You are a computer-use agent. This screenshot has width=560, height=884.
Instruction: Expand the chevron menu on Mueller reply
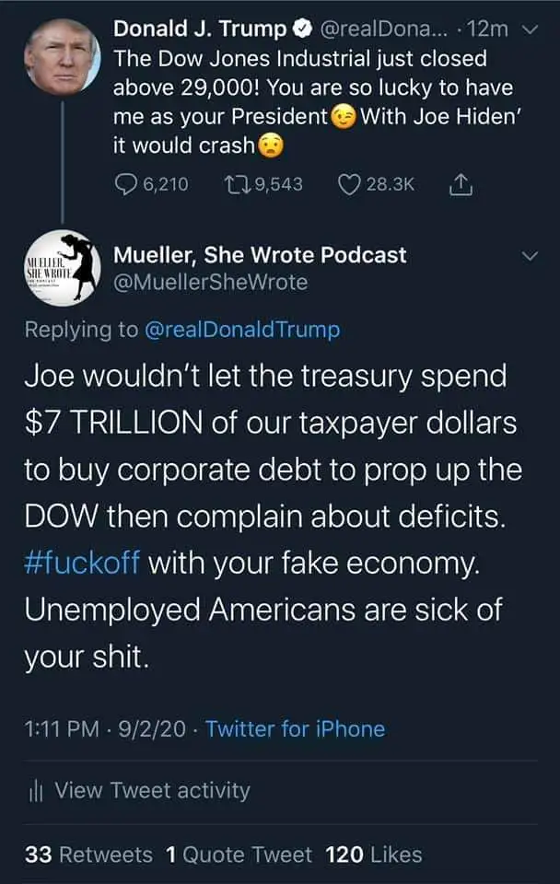point(530,256)
